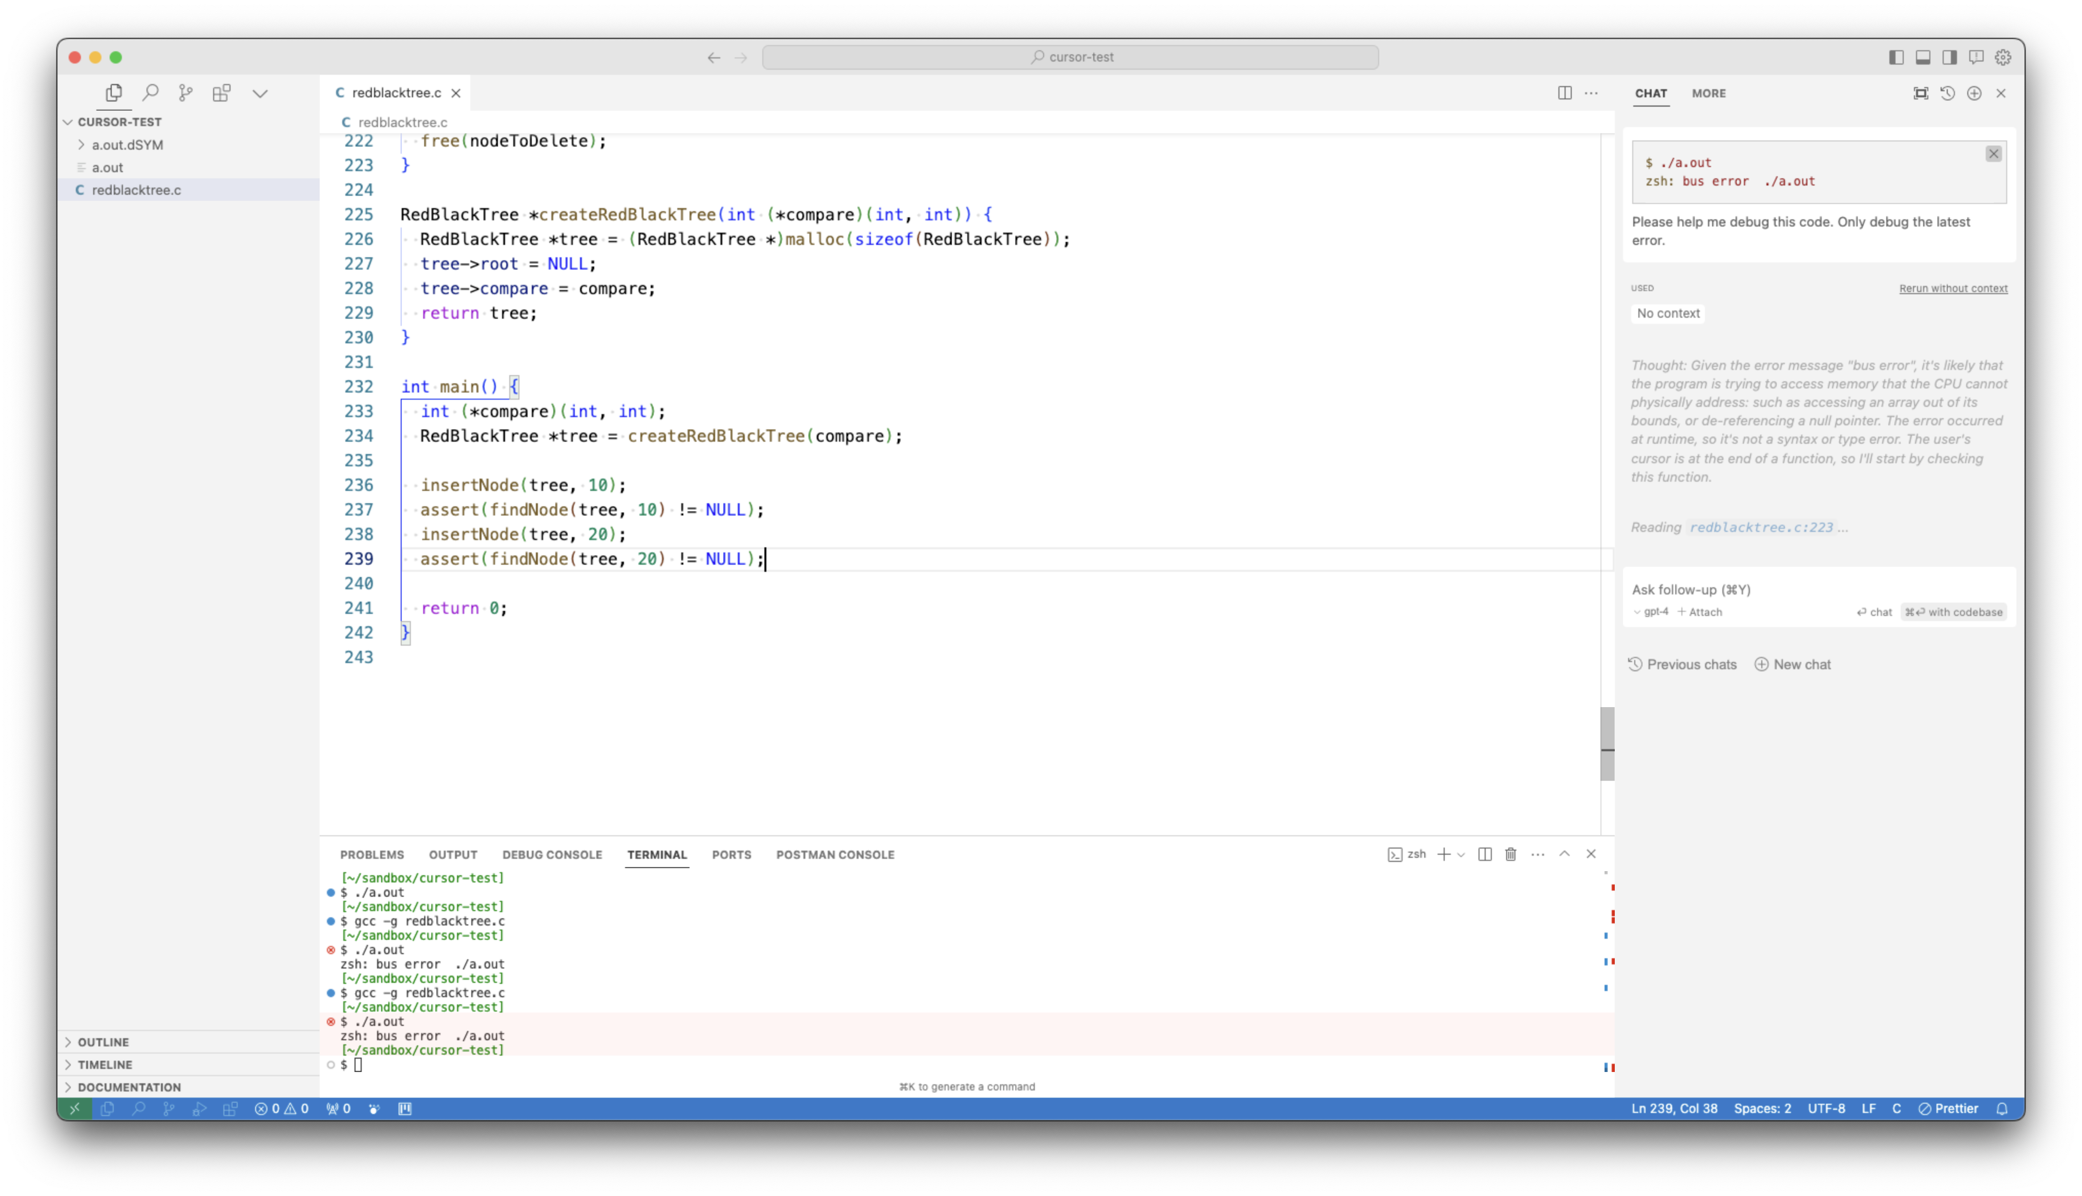Open the settings gear in title bar

2003,57
